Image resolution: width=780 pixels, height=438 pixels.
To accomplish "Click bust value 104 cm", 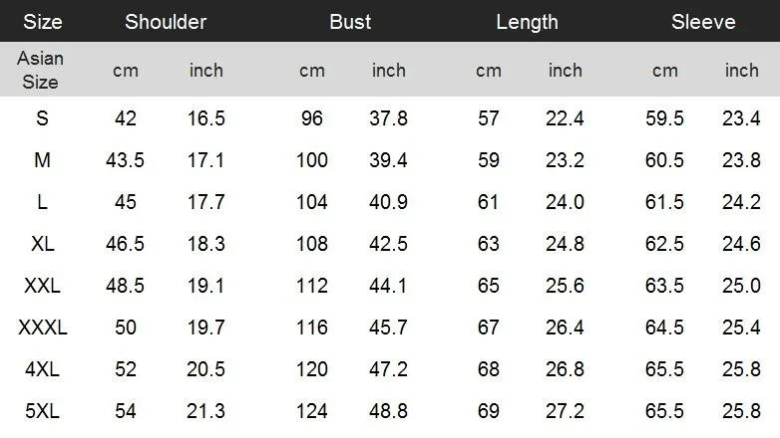I will coord(312,202).
